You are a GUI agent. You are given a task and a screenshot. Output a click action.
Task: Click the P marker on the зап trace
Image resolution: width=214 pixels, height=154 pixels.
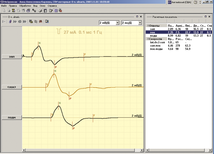(56, 67)
